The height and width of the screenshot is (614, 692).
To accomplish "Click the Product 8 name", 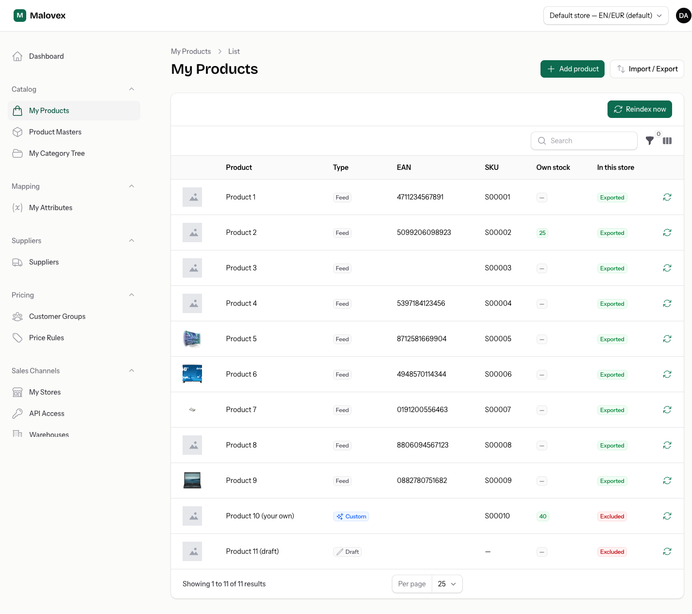I will pos(241,445).
